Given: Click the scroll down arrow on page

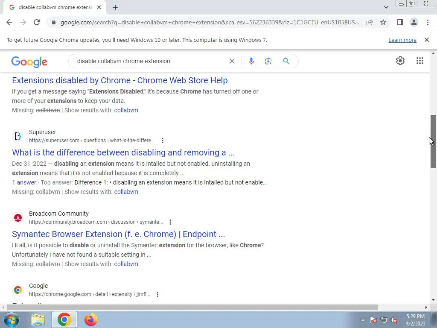Looking at the screenshot, I should click(433, 300).
